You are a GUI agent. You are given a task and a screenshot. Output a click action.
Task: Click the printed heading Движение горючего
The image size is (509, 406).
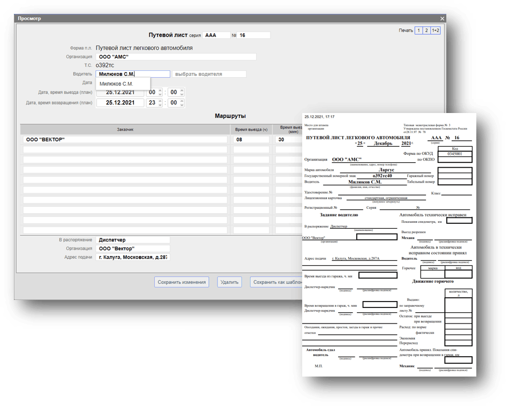(x=433, y=281)
